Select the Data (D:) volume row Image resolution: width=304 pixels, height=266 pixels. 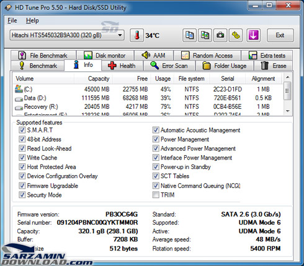[x=148, y=98]
